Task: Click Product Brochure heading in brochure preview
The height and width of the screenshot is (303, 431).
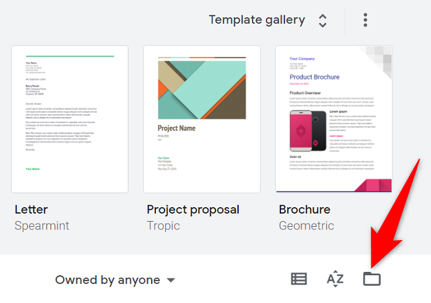Action: coord(314,77)
